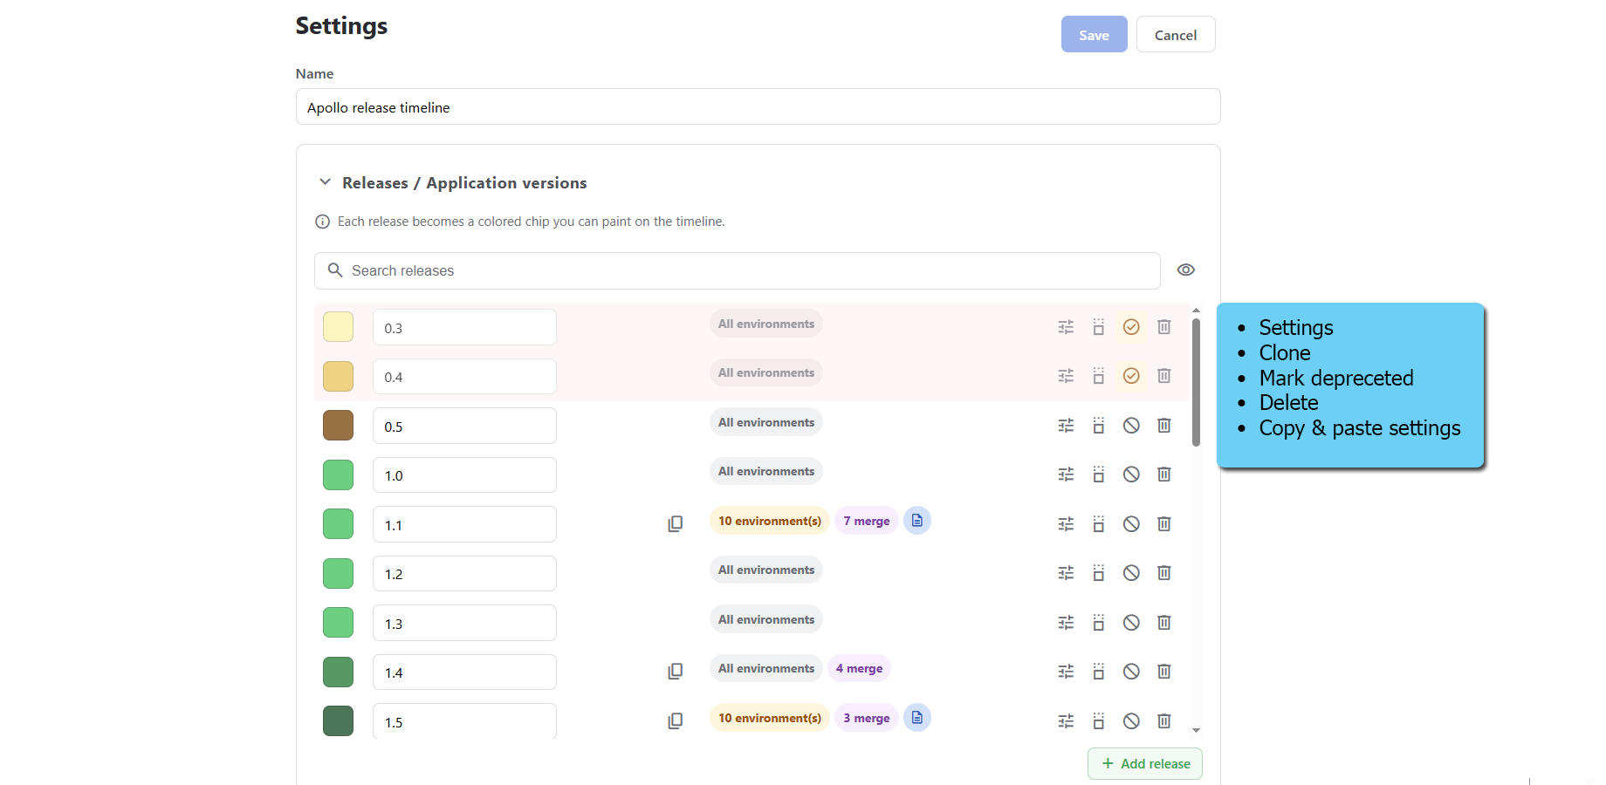Edit release name field 1.3

click(464, 623)
